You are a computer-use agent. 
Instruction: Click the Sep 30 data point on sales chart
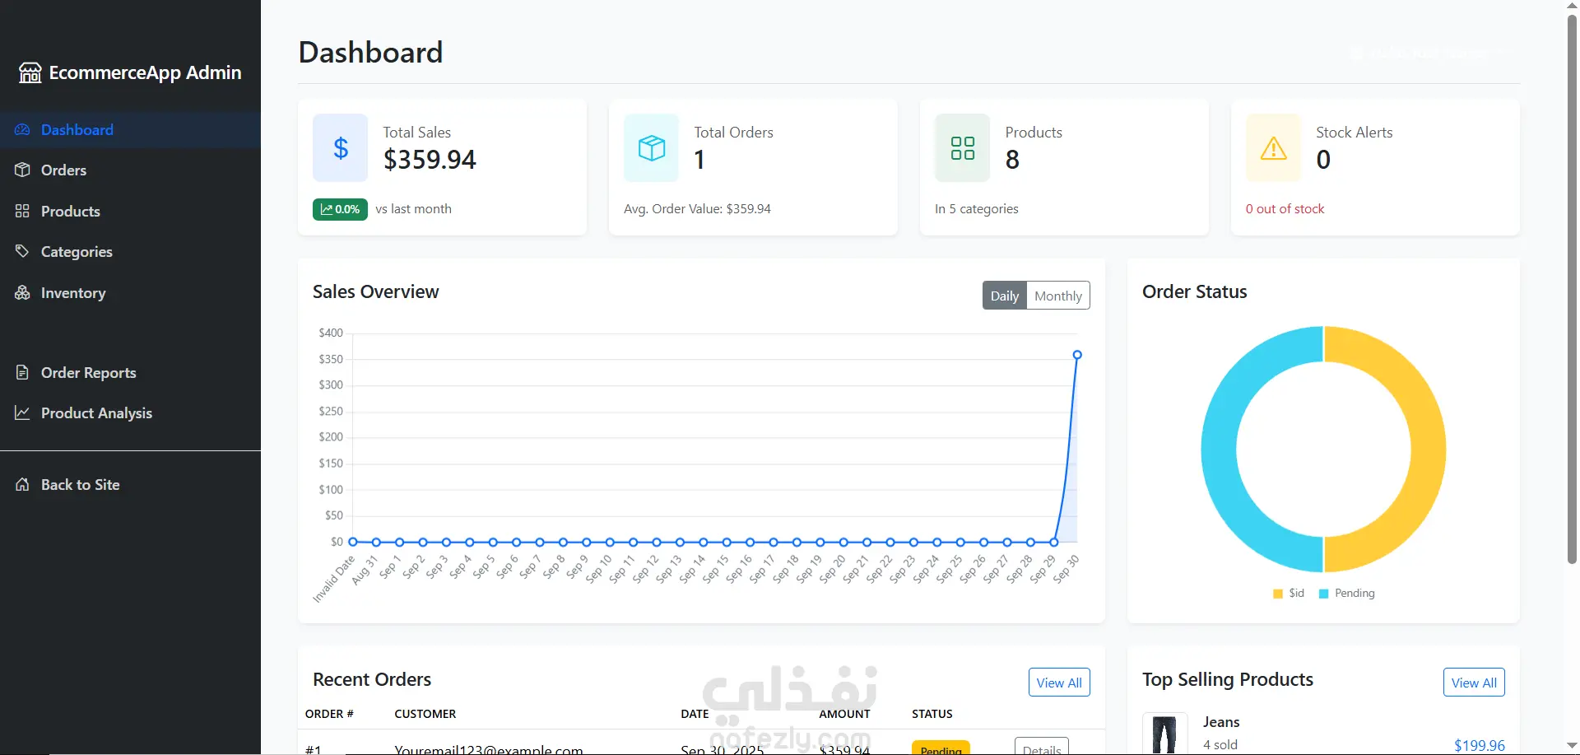point(1077,355)
